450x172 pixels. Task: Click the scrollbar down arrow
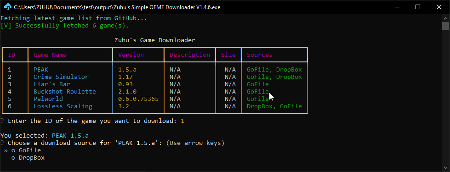[x=445, y=168]
